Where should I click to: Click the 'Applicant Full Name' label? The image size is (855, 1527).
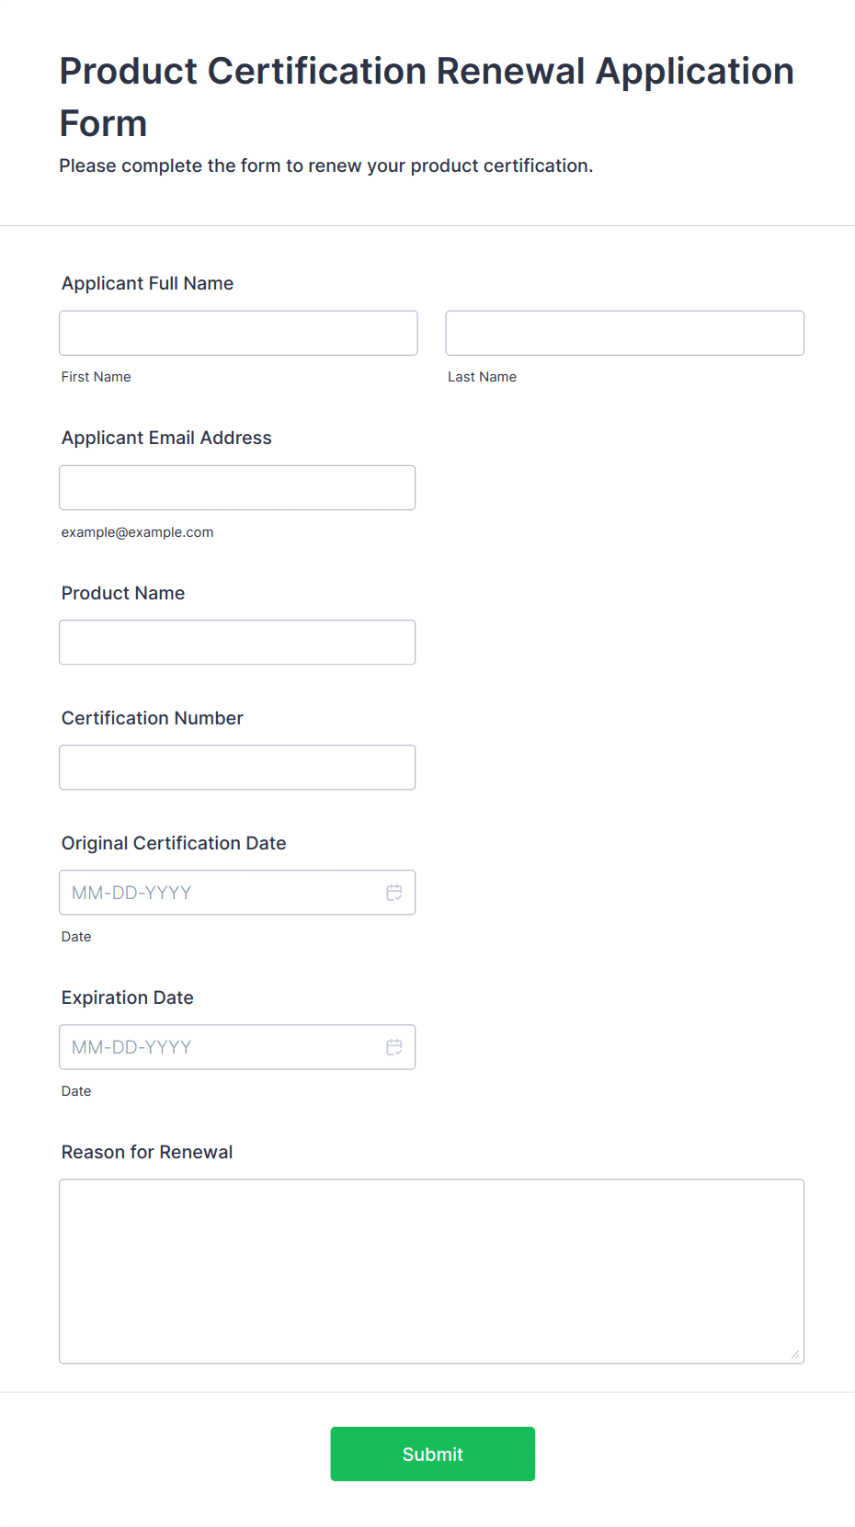click(x=147, y=283)
